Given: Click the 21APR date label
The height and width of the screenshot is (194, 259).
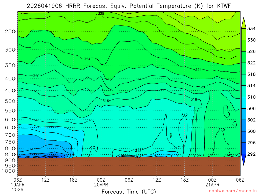Looking at the screenshot, I should [x=212, y=185].
